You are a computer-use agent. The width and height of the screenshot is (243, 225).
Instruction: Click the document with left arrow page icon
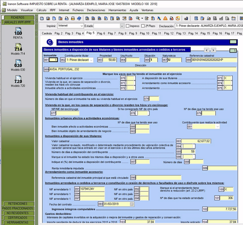click(106, 18)
